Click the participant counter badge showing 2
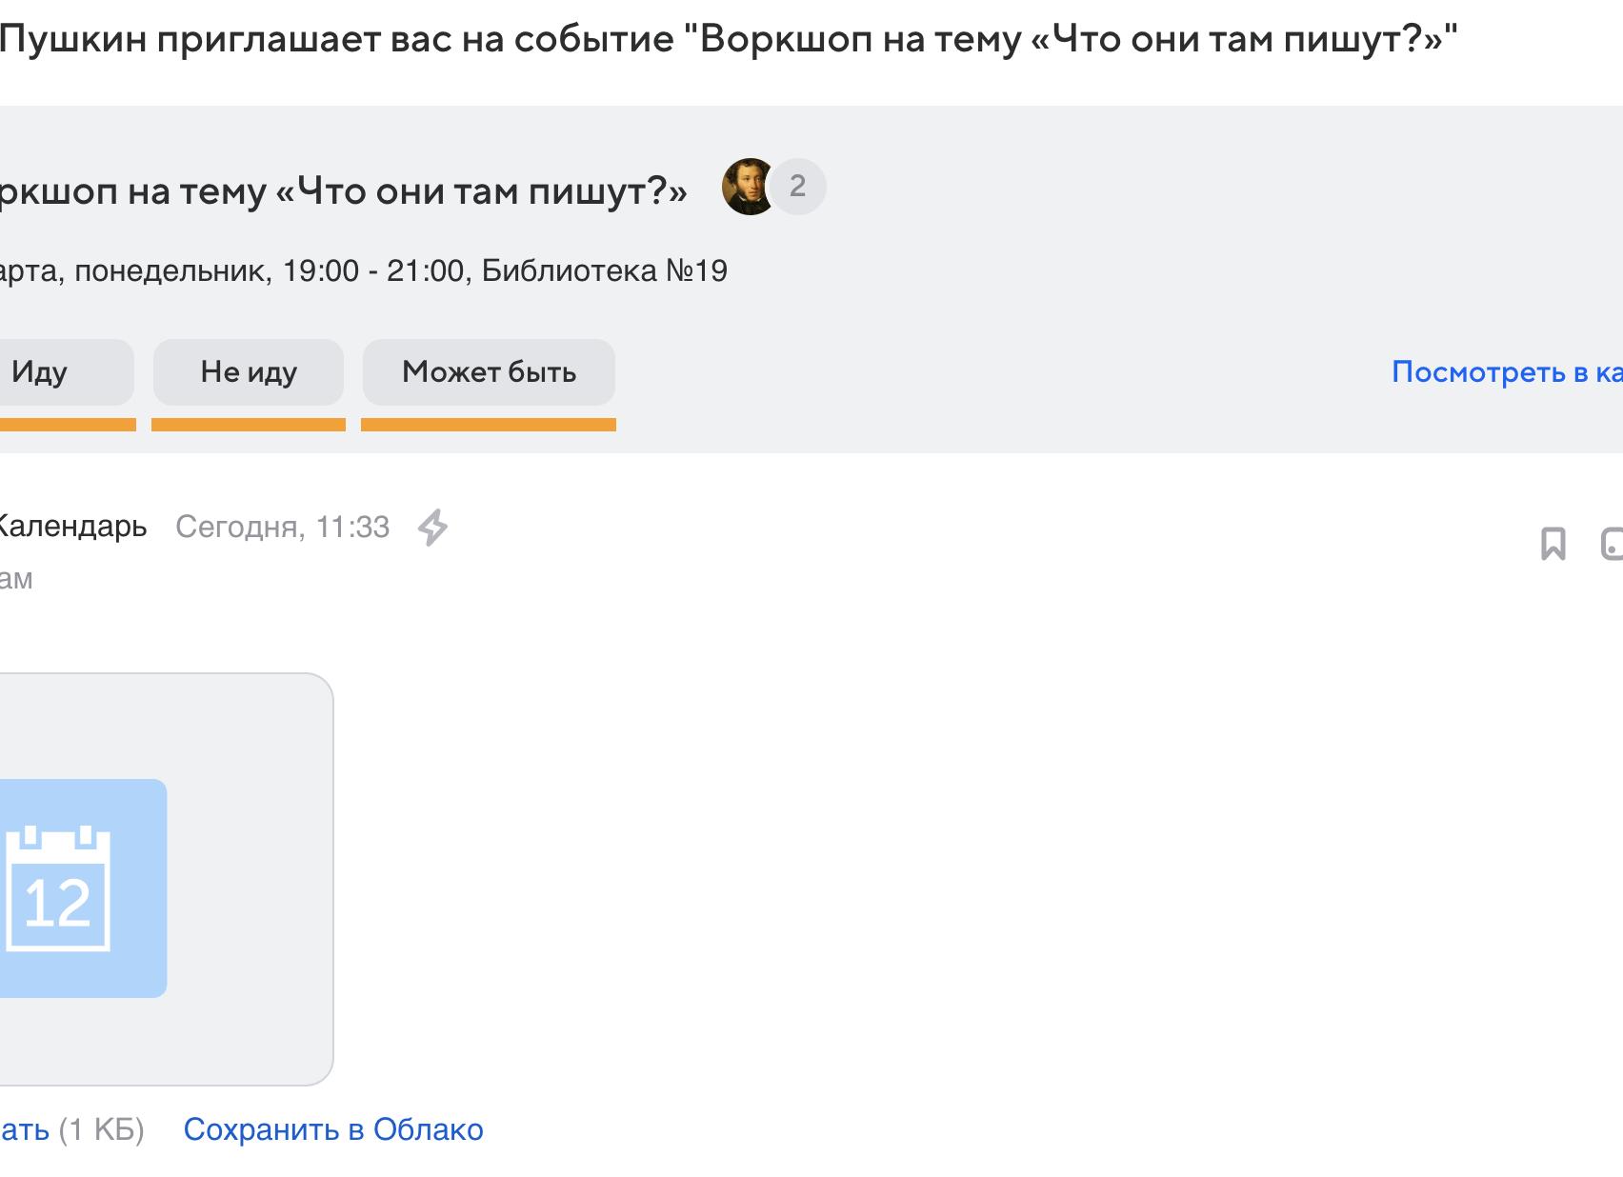Screen dimensions: 1623x1177 pyautogui.click(x=800, y=188)
